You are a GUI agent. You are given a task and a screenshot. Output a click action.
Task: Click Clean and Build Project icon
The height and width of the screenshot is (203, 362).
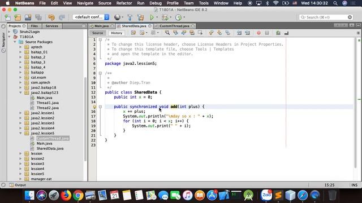pos(140,17)
